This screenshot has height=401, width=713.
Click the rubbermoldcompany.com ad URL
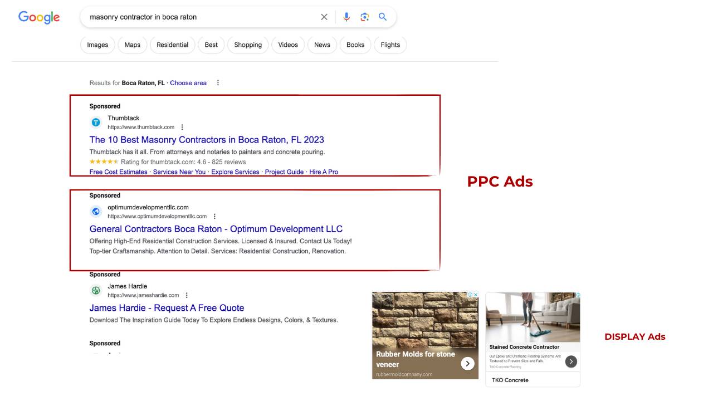[x=404, y=374]
